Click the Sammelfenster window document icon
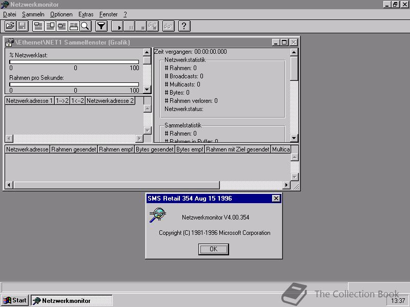 tap(9, 42)
